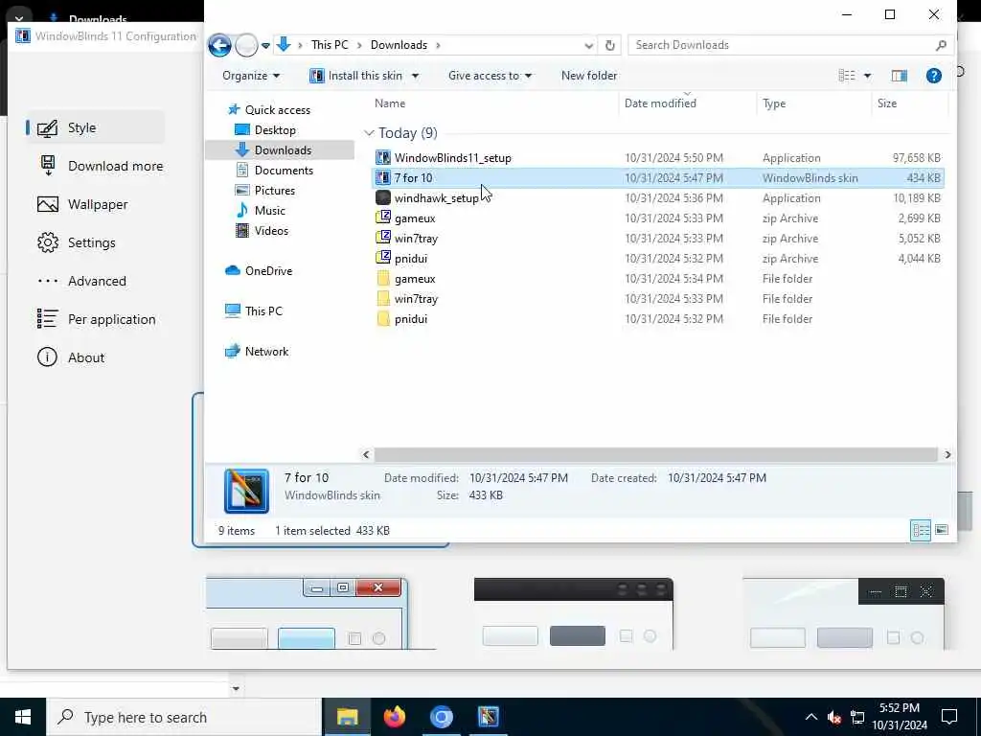
Task: Open the Windows Start menu
Action: (x=23, y=717)
